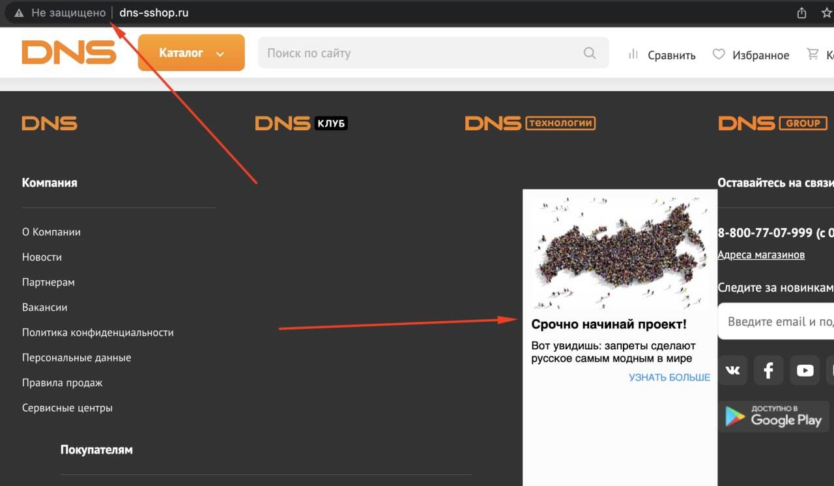Open the Facebook social icon

[x=768, y=371]
